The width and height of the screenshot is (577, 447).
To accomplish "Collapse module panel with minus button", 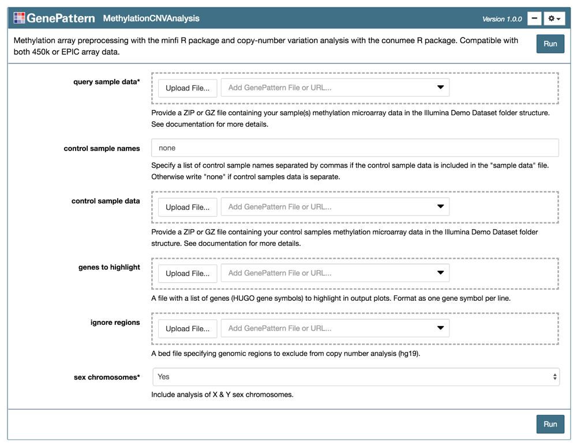I will [534, 18].
